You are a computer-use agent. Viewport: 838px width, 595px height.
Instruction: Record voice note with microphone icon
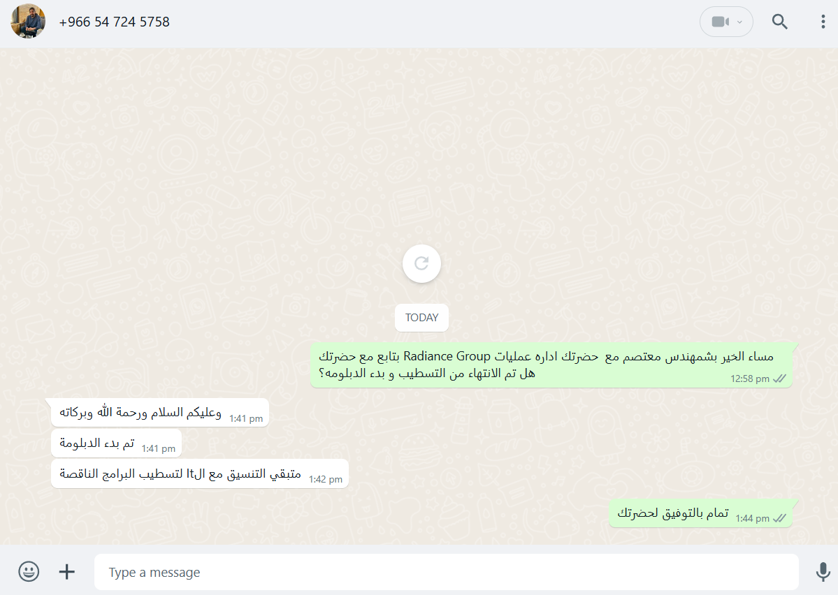click(823, 571)
